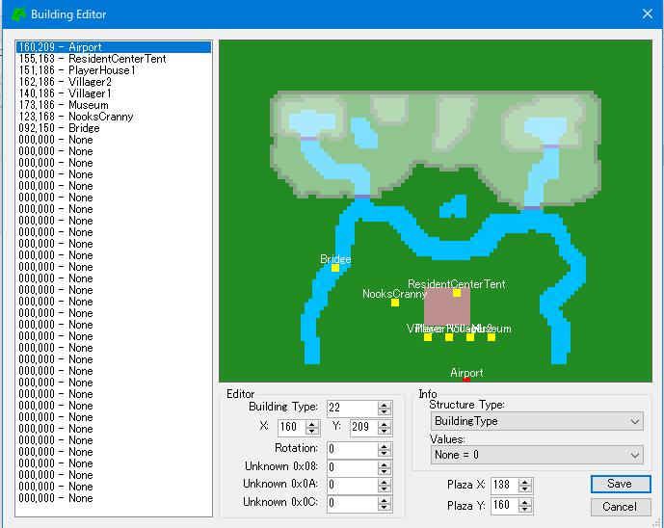Select '092,150 - Bridge' list row
The image size is (664, 528).
tap(114, 128)
